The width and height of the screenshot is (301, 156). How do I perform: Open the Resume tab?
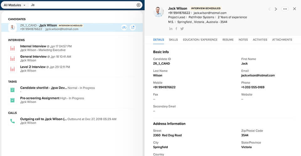(228, 40)
